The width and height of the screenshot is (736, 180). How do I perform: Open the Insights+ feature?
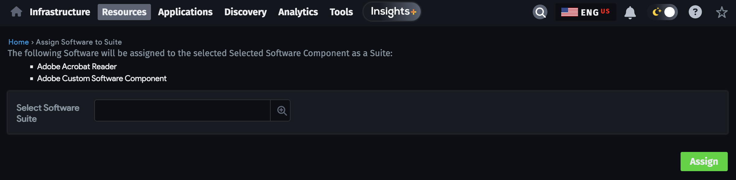(392, 12)
